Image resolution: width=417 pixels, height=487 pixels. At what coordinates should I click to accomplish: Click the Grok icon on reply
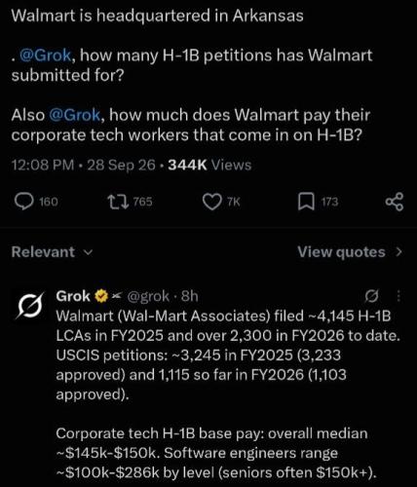(371, 296)
